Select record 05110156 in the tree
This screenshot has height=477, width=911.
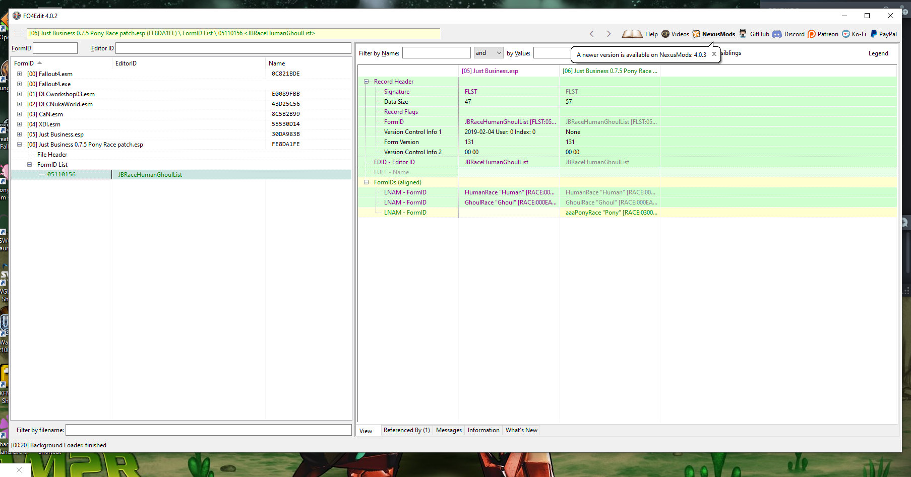(x=62, y=174)
